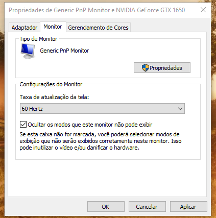The image size is (216, 218).
Task: Click the 'Tipo de Monitor' group heading
Action: point(38,39)
